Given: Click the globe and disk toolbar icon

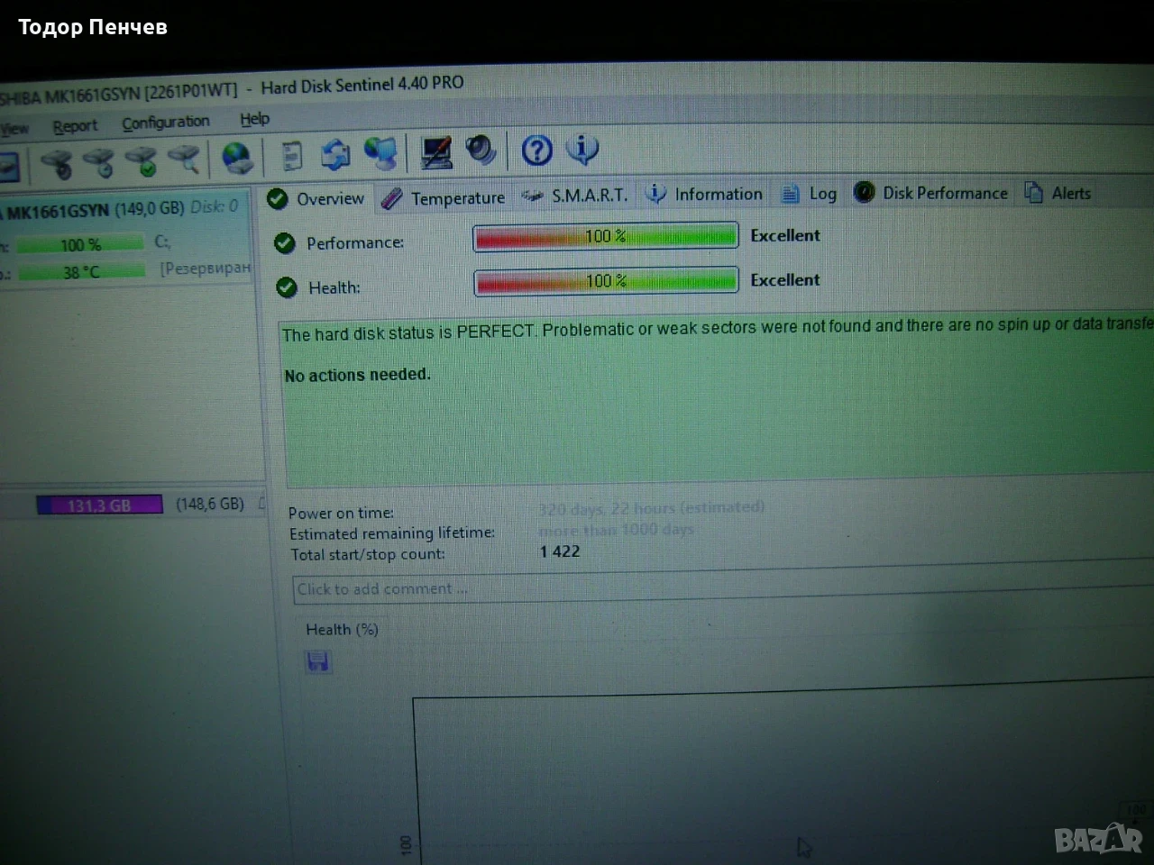Looking at the screenshot, I should click(x=237, y=158).
